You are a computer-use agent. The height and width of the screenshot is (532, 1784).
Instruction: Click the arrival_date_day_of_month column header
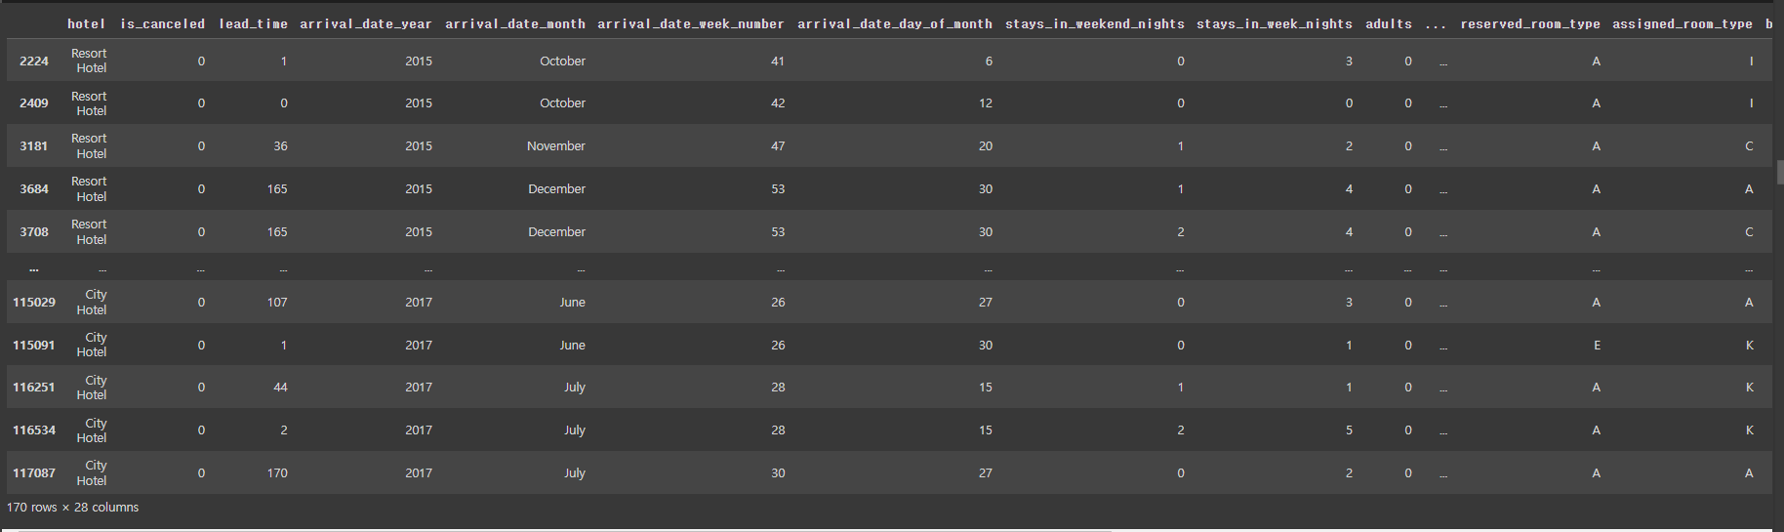pos(895,23)
